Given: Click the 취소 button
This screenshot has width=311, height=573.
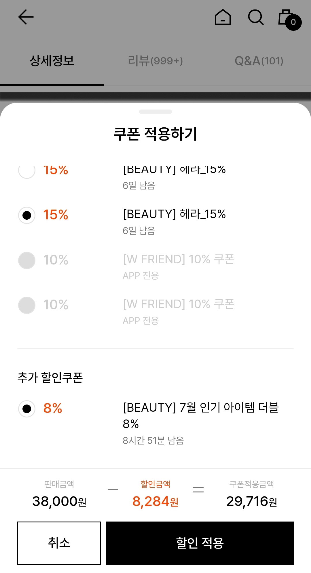Looking at the screenshot, I should [59, 543].
